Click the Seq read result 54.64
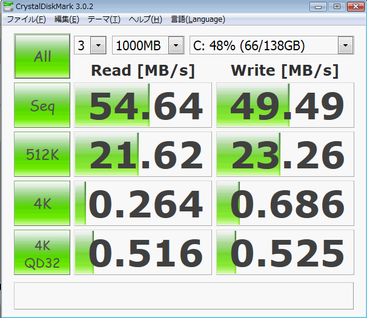367x318 pixels. [x=143, y=107]
